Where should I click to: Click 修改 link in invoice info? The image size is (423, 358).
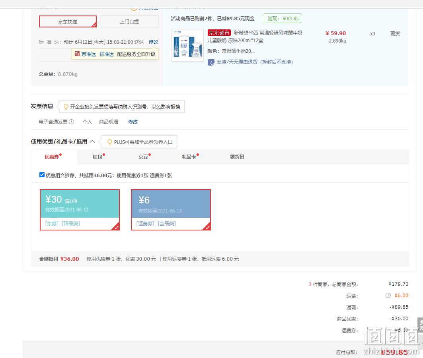pyautogui.click(x=133, y=122)
